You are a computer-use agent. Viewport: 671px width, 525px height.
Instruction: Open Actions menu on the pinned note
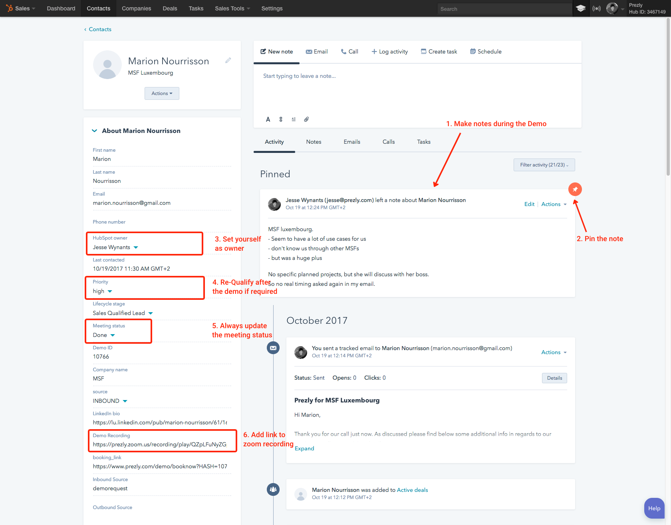[554, 204]
